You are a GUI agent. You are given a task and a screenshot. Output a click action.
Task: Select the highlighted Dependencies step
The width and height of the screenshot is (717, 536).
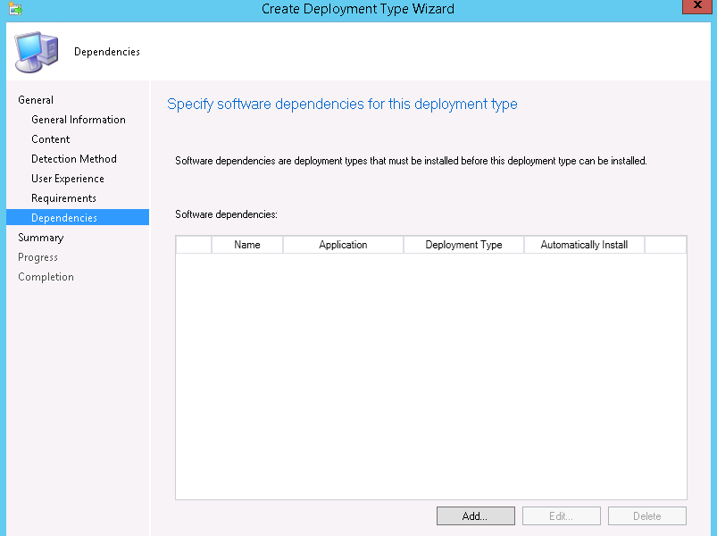pos(64,218)
